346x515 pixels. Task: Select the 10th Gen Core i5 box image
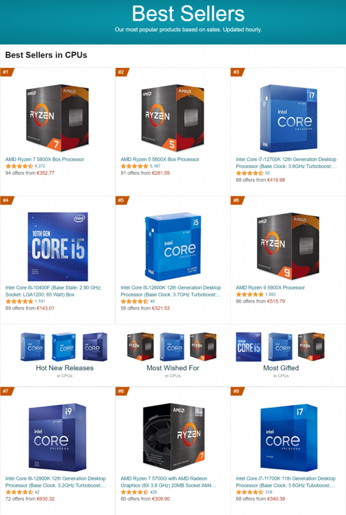click(x=58, y=246)
